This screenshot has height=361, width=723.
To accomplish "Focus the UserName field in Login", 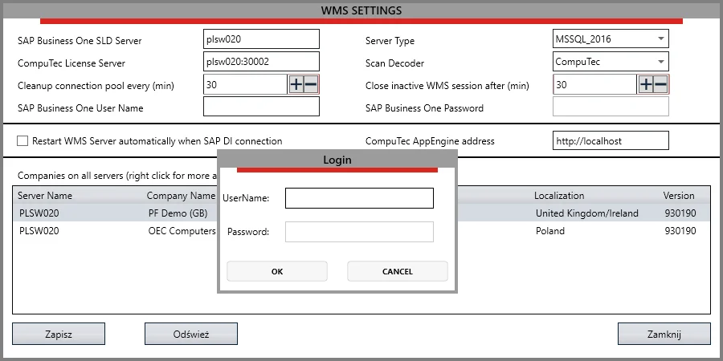I will point(359,198).
